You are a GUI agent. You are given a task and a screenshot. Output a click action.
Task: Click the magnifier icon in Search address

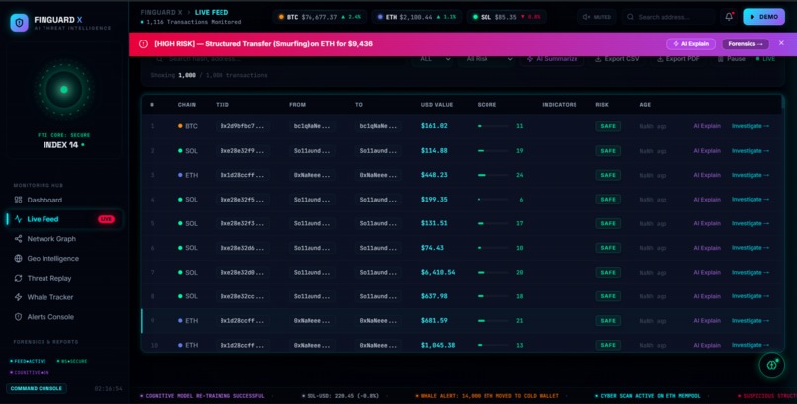[x=630, y=17]
